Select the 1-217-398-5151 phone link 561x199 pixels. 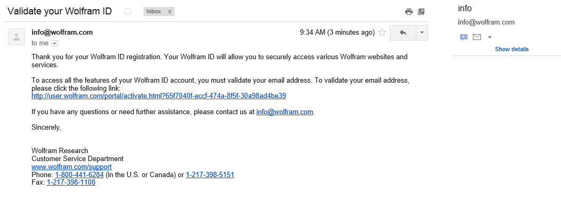click(210, 174)
